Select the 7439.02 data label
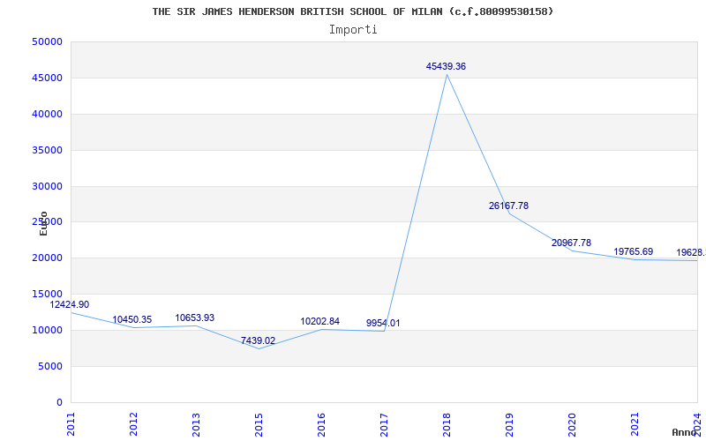706x441 pixels. click(258, 341)
